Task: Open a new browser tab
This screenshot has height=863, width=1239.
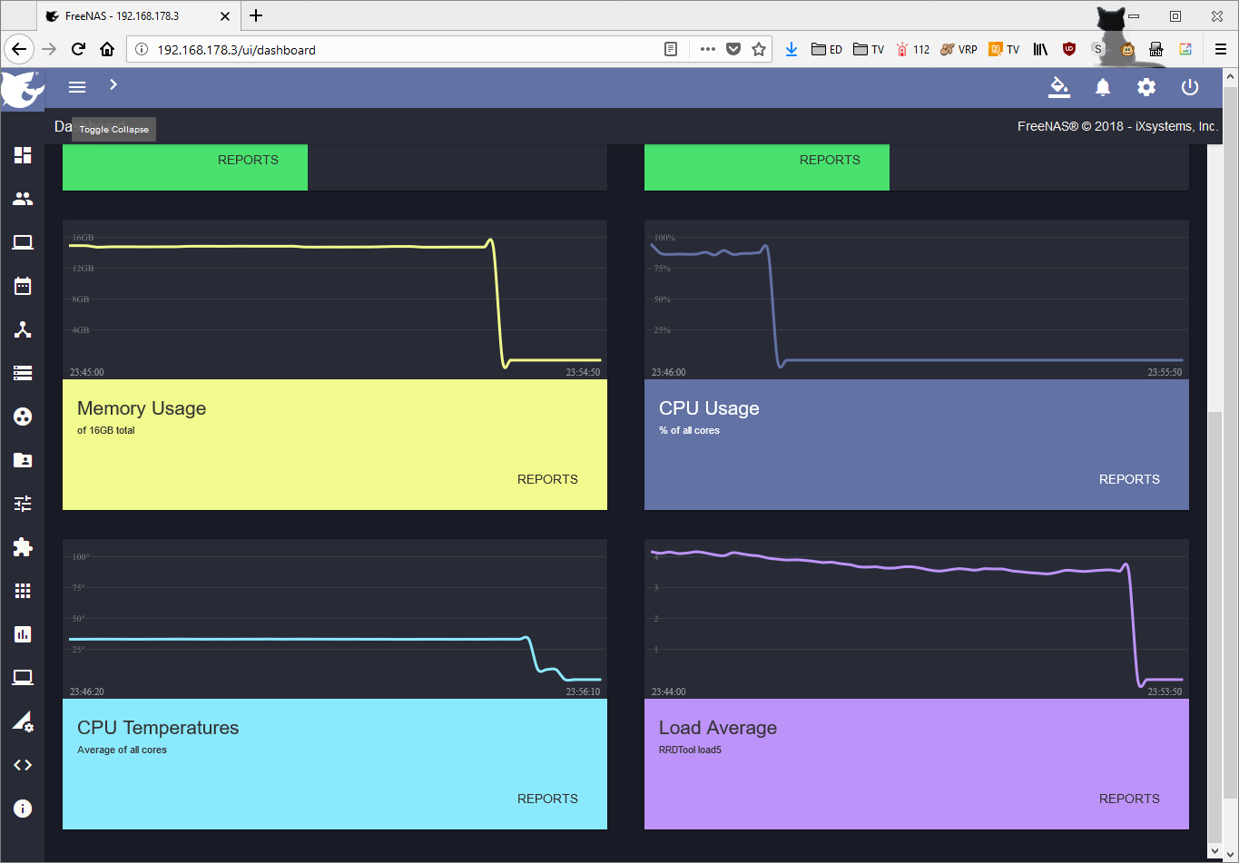Action: click(x=256, y=15)
